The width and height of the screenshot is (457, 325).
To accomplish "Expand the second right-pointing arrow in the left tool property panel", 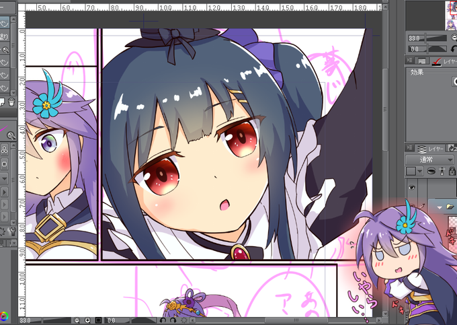I will (4, 205).
